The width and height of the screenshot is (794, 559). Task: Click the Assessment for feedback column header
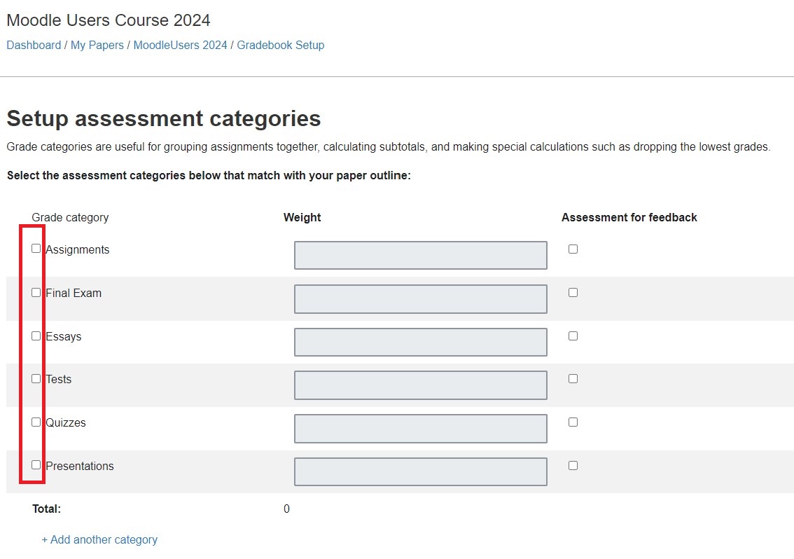629,217
